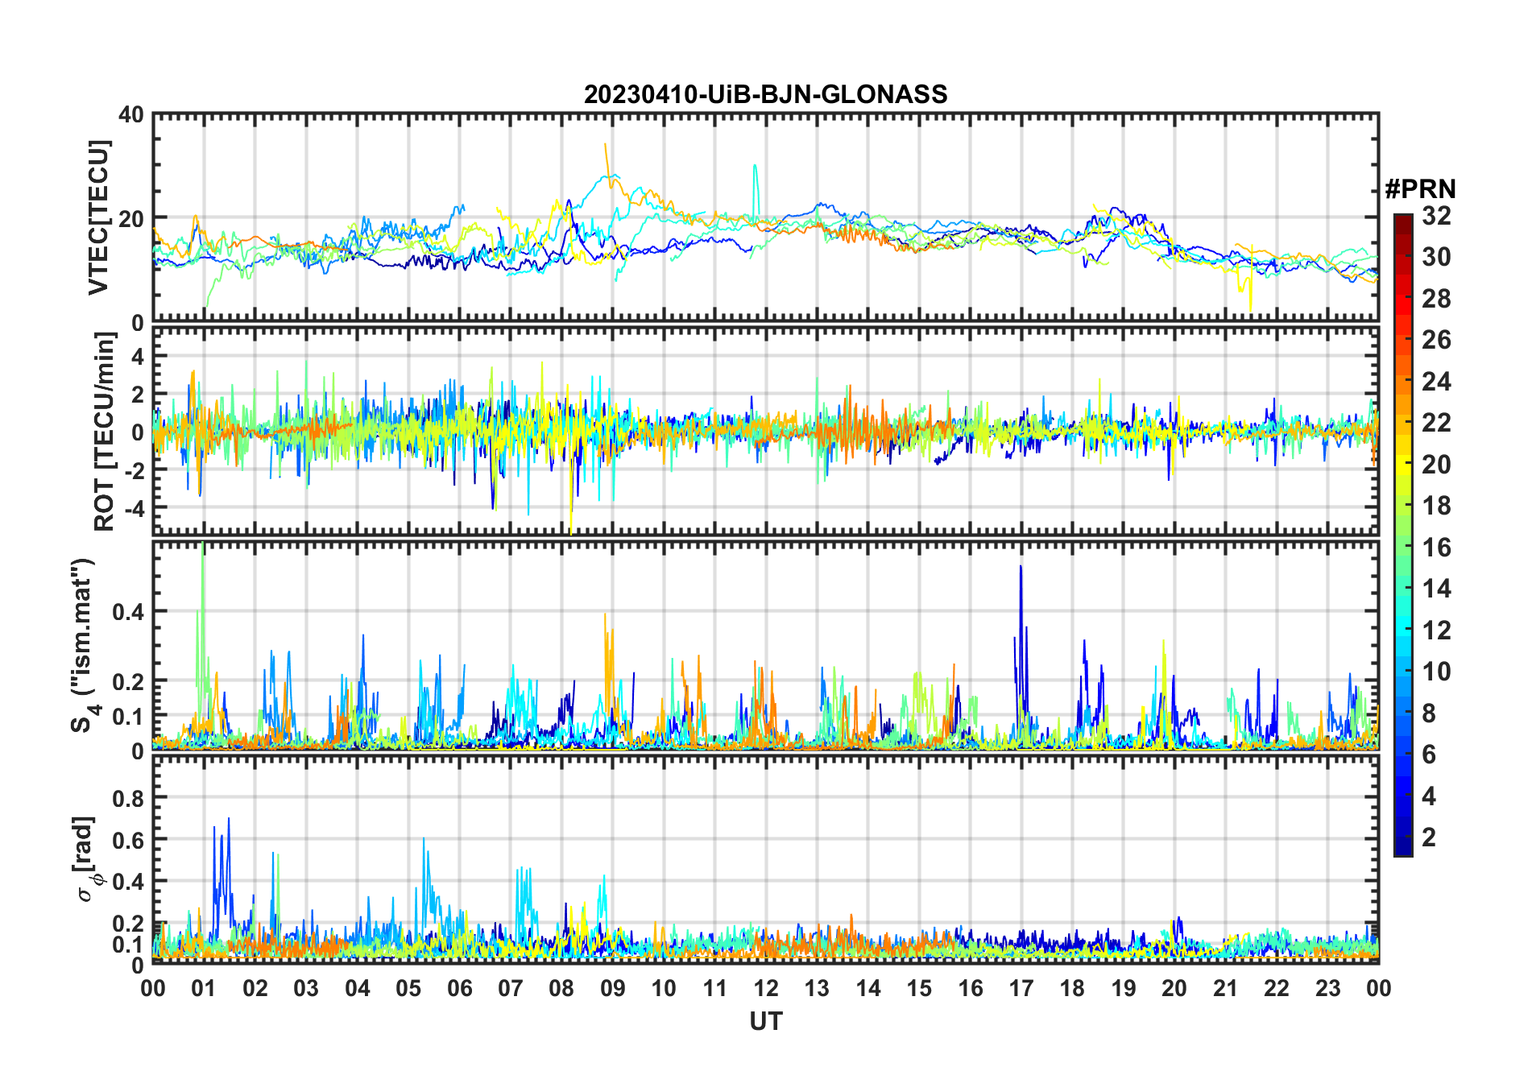1532x1071 pixels.
Task: Select the VTEC[TECU] y-axis label
Action: point(98,217)
